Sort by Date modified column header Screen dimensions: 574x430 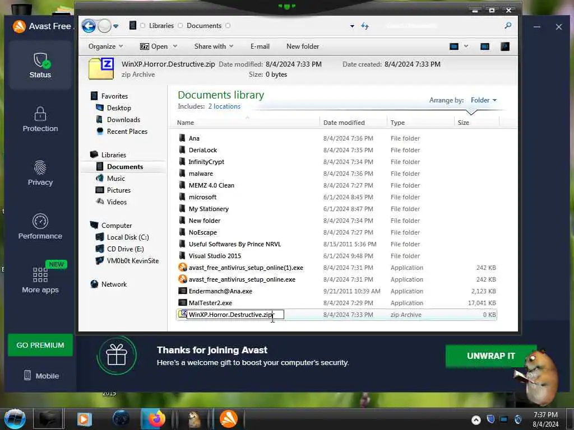pyautogui.click(x=353, y=123)
